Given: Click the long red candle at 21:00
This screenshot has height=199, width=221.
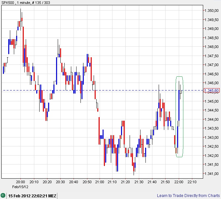Looking at the screenshot, I should click(99, 131).
